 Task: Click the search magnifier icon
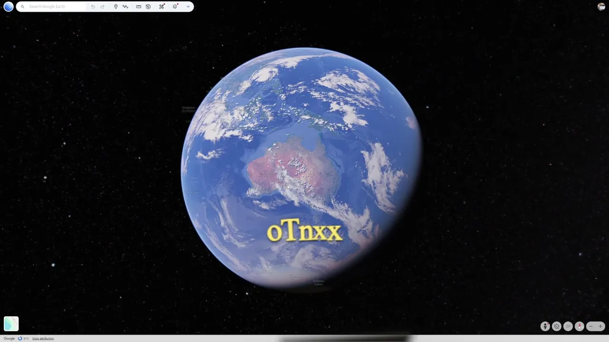point(22,7)
